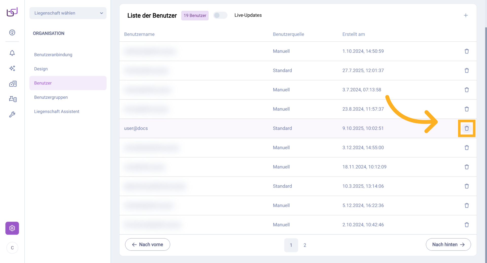The width and height of the screenshot is (487, 263).
Task: Open the dashboard gauge icon in sidebar
Action: click(x=12, y=32)
